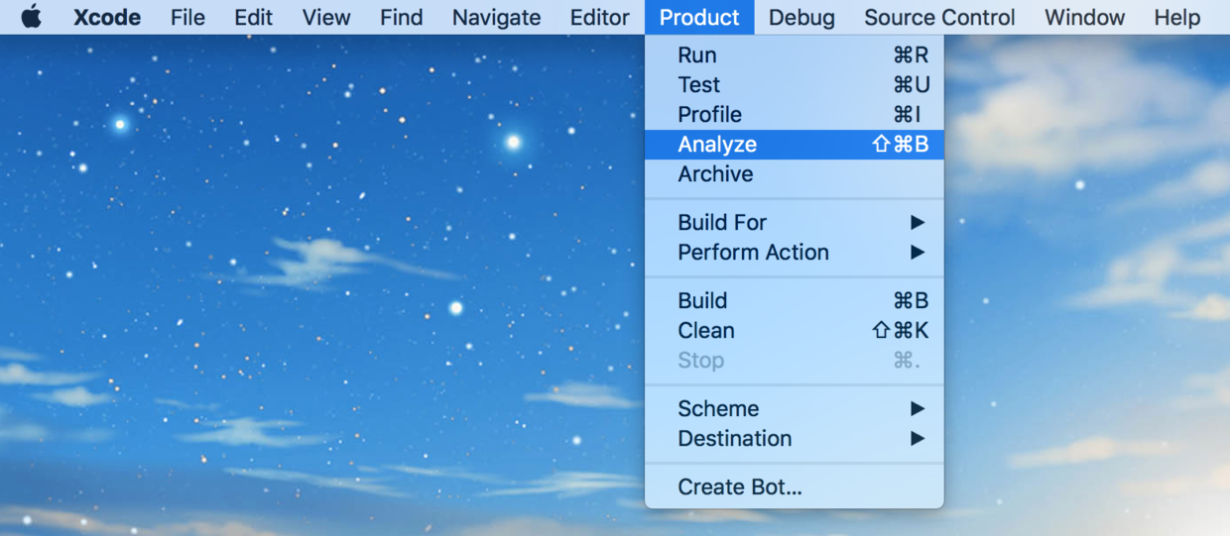Open the Debug menu

(801, 17)
